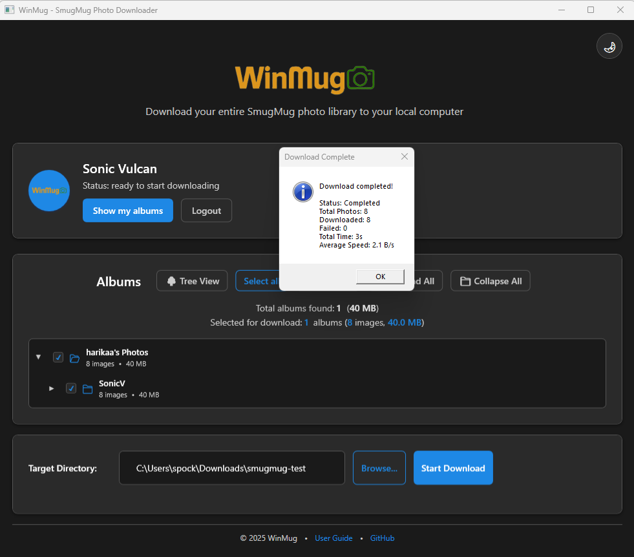Deselect the SonicV album checkbox
The width and height of the screenshot is (634, 557).
71,388
